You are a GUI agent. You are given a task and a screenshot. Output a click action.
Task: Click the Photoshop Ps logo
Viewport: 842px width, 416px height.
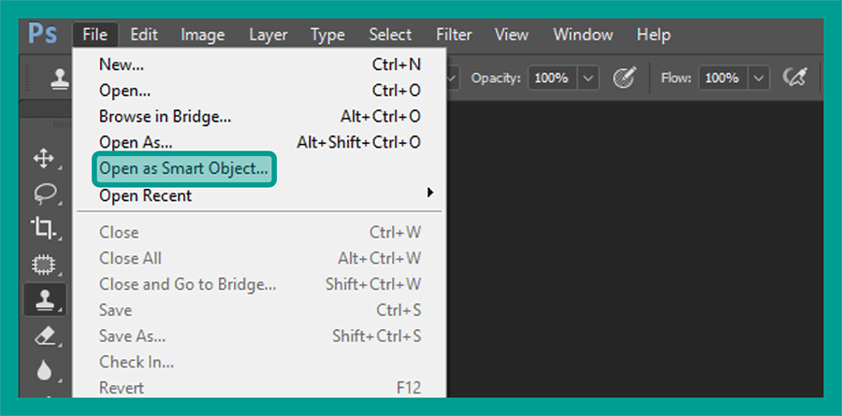(x=43, y=35)
